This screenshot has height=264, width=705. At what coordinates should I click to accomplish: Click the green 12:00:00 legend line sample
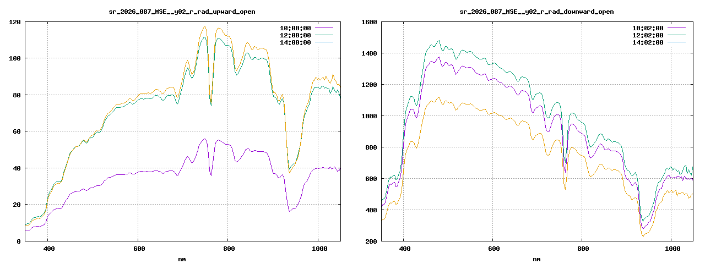click(x=324, y=35)
